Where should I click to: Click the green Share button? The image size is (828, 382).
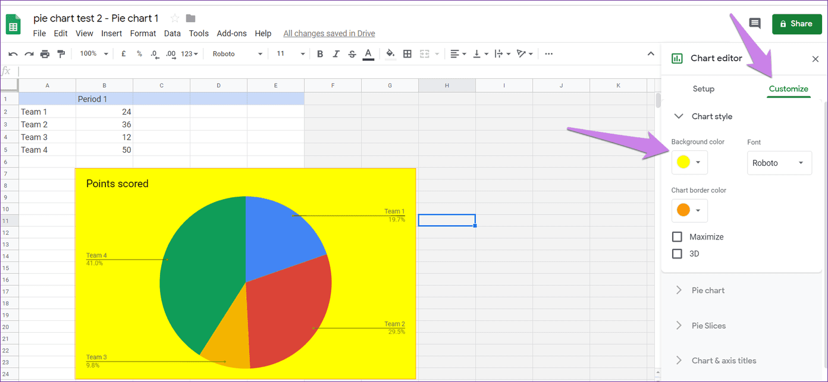coord(796,24)
